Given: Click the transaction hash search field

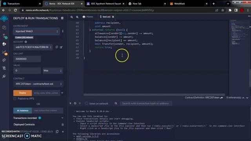Looking at the screenshot, I should coord(146,103).
